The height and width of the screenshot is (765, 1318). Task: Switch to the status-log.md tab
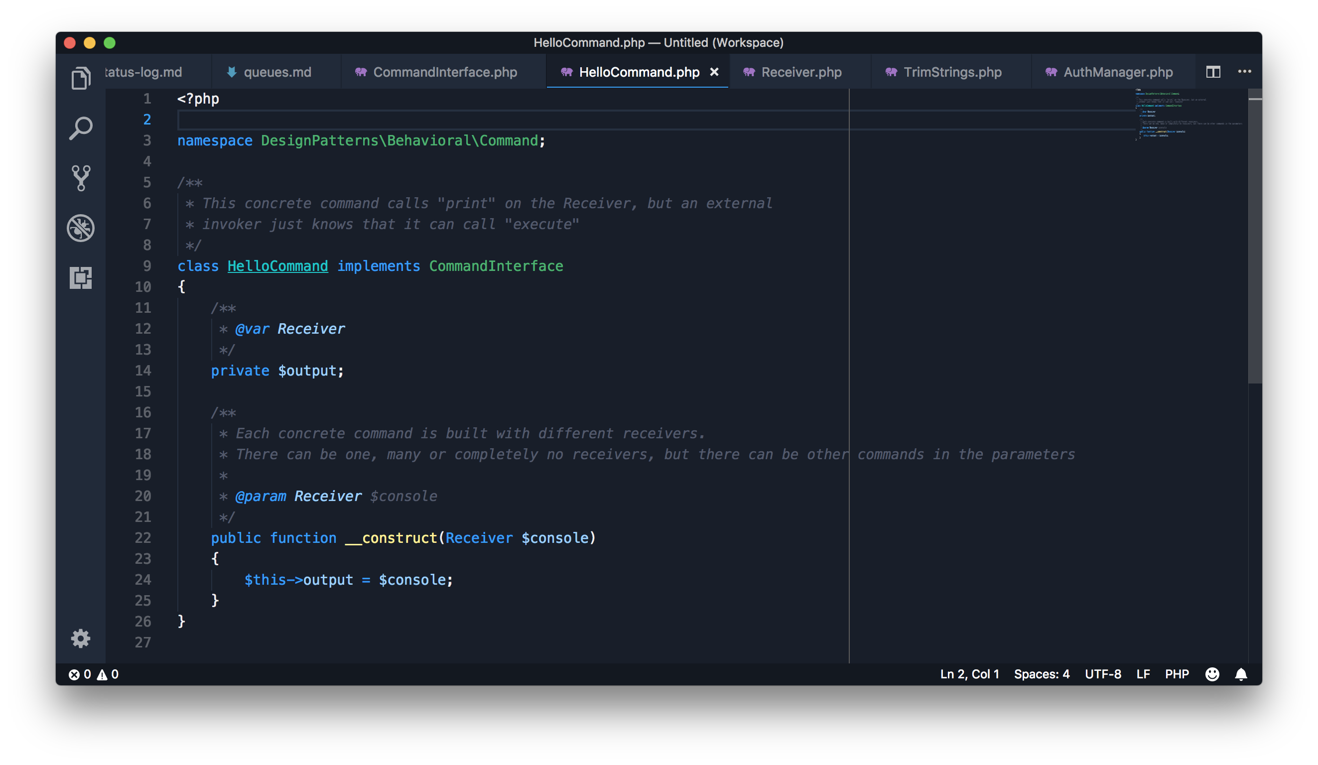(158, 72)
